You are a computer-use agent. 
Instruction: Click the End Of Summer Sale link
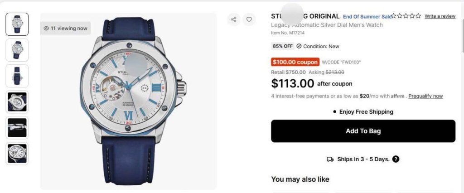point(367,17)
